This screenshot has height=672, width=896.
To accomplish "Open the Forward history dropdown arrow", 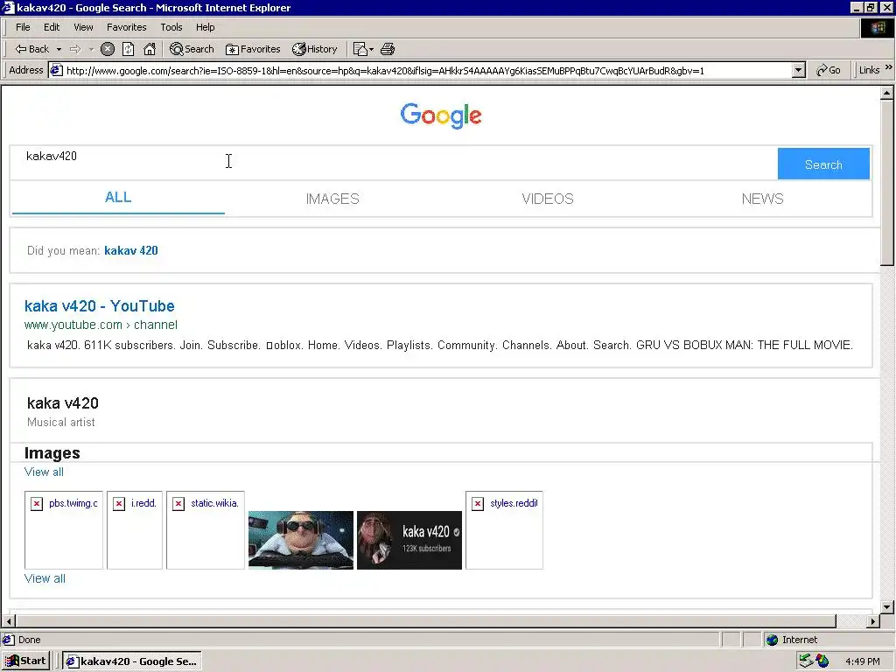I will tap(91, 49).
